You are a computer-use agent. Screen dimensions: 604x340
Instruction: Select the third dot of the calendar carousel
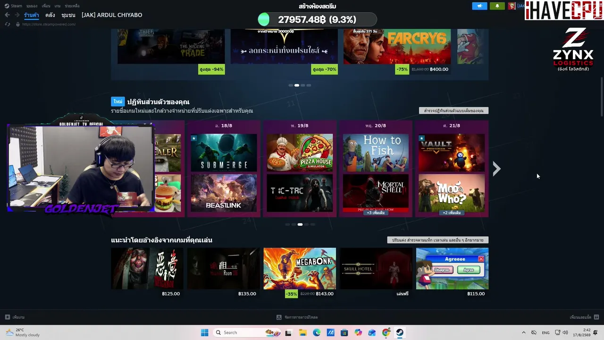(300, 224)
